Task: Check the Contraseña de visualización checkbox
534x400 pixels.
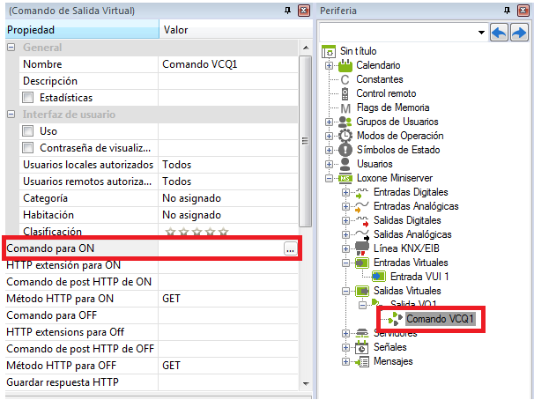Action: tap(27, 147)
